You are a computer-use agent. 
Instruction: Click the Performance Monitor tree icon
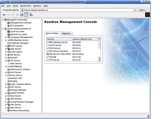(8, 69)
